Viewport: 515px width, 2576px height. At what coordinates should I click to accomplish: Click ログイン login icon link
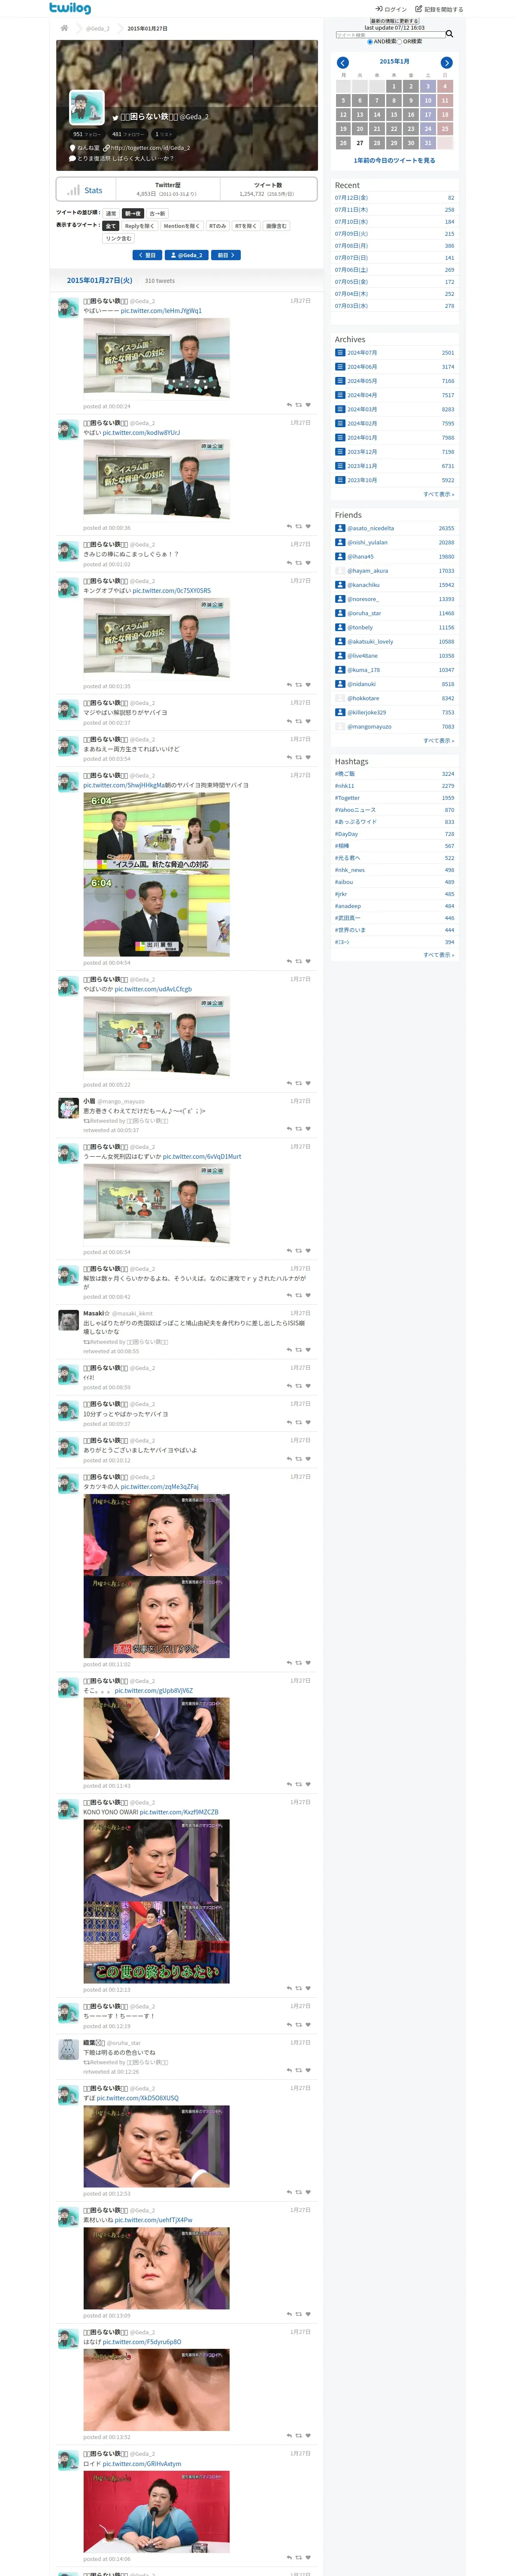(391, 9)
